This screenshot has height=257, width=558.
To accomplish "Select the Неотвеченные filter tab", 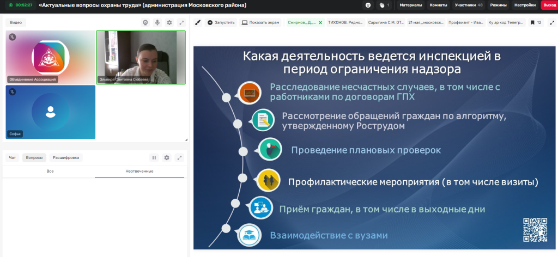I will [139, 172].
